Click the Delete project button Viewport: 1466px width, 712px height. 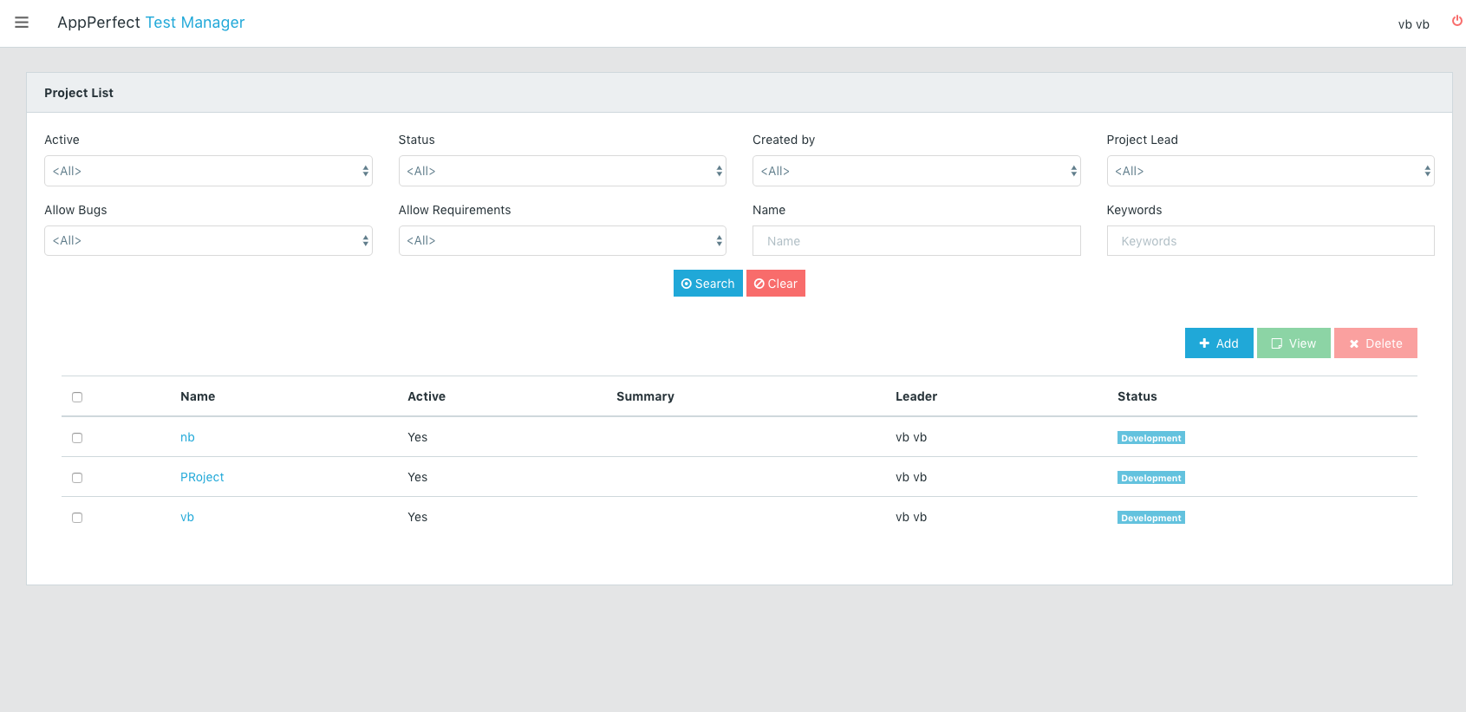[1376, 343]
